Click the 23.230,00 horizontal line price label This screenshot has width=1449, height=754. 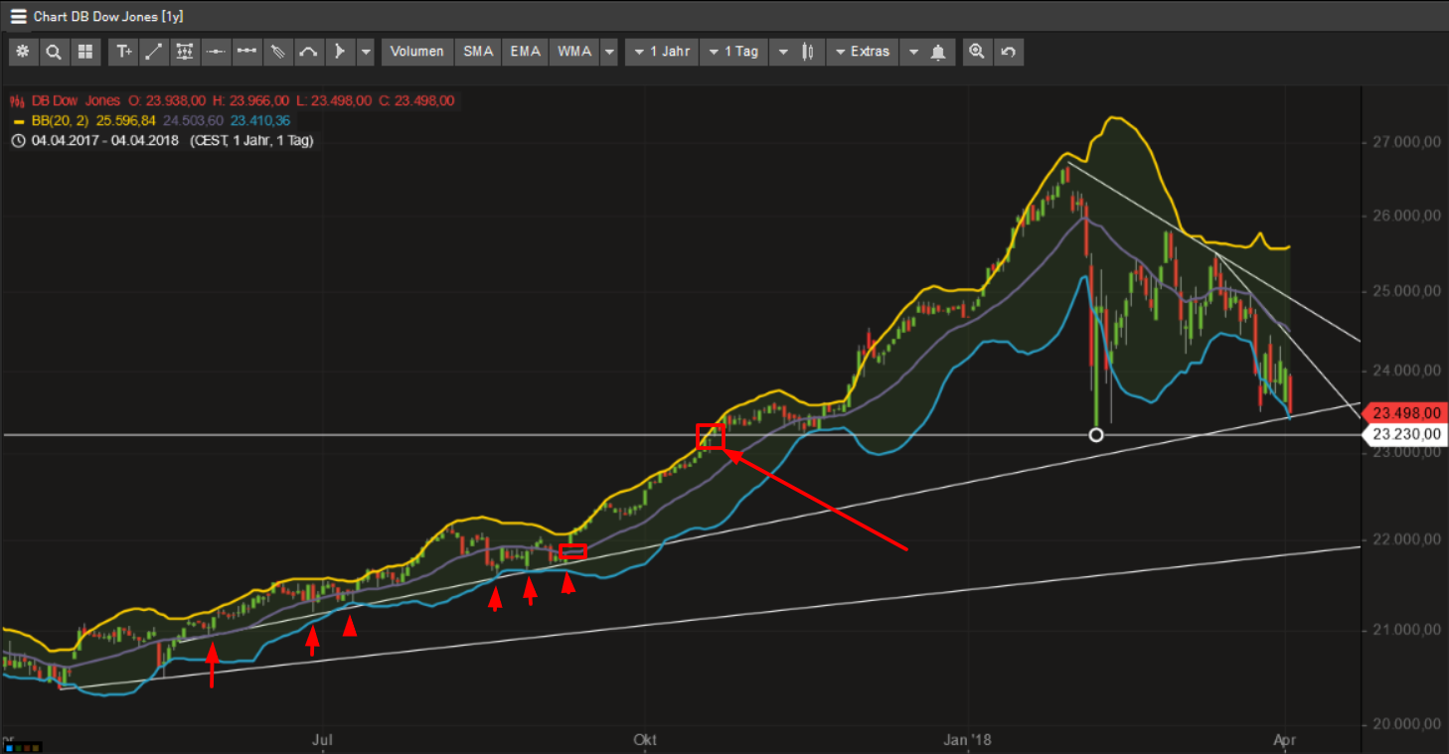[x=1406, y=434]
